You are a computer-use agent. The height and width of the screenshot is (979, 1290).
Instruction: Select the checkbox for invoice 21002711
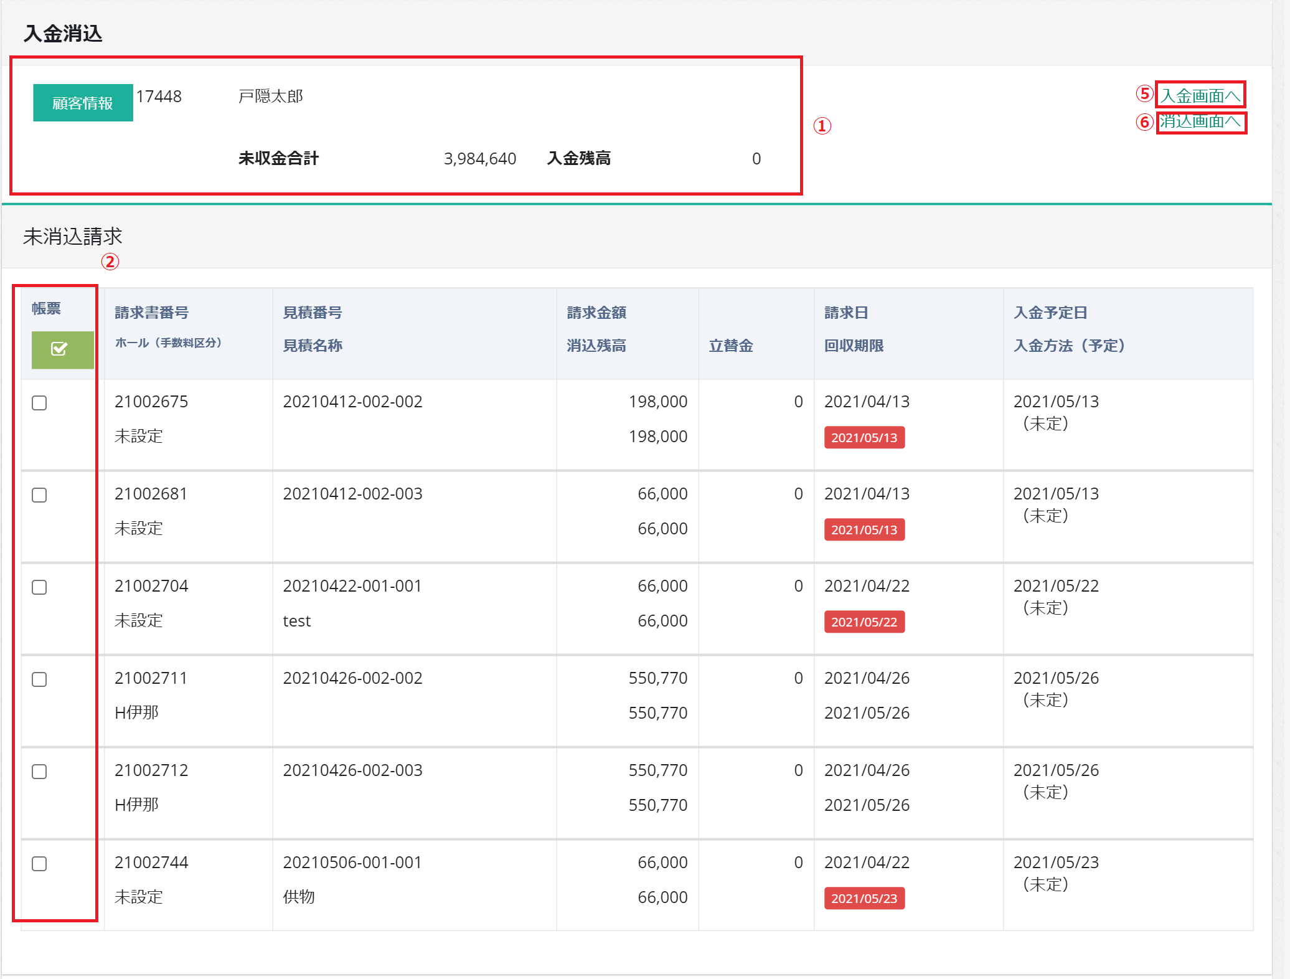tap(39, 679)
